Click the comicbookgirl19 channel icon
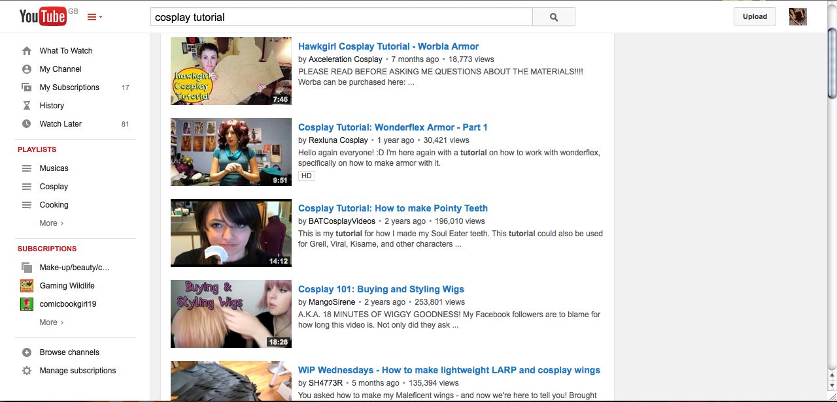 pos(27,304)
